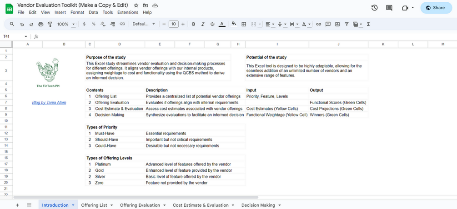Toggle bold formatting

(x=194, y=24)
